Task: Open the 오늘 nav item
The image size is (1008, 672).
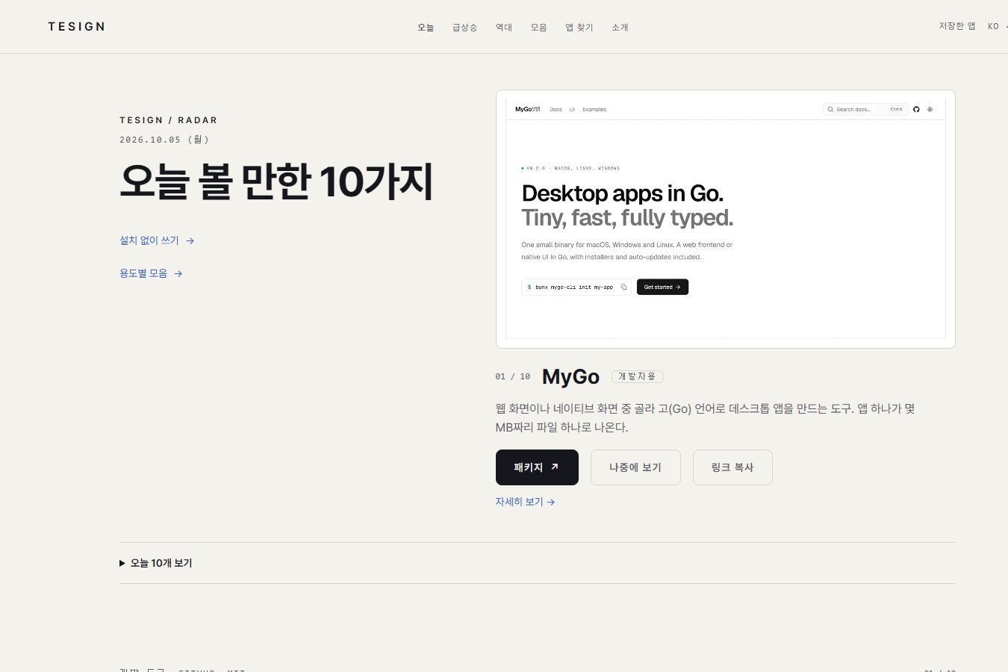Action: 426,28
